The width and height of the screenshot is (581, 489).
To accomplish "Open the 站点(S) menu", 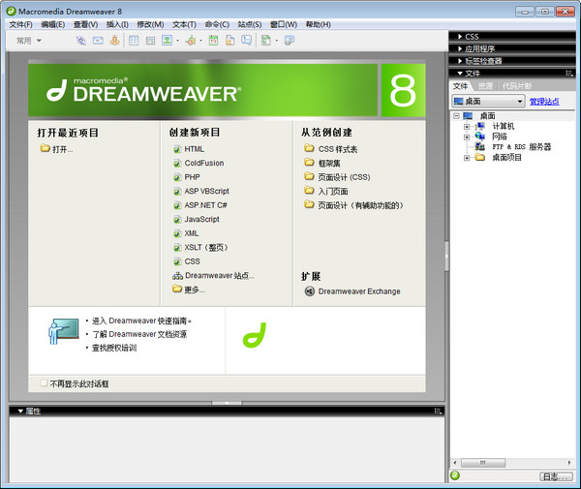I will pos(249,24).
